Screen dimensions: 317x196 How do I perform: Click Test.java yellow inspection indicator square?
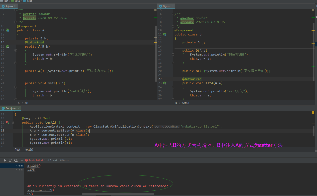[313, 113]
